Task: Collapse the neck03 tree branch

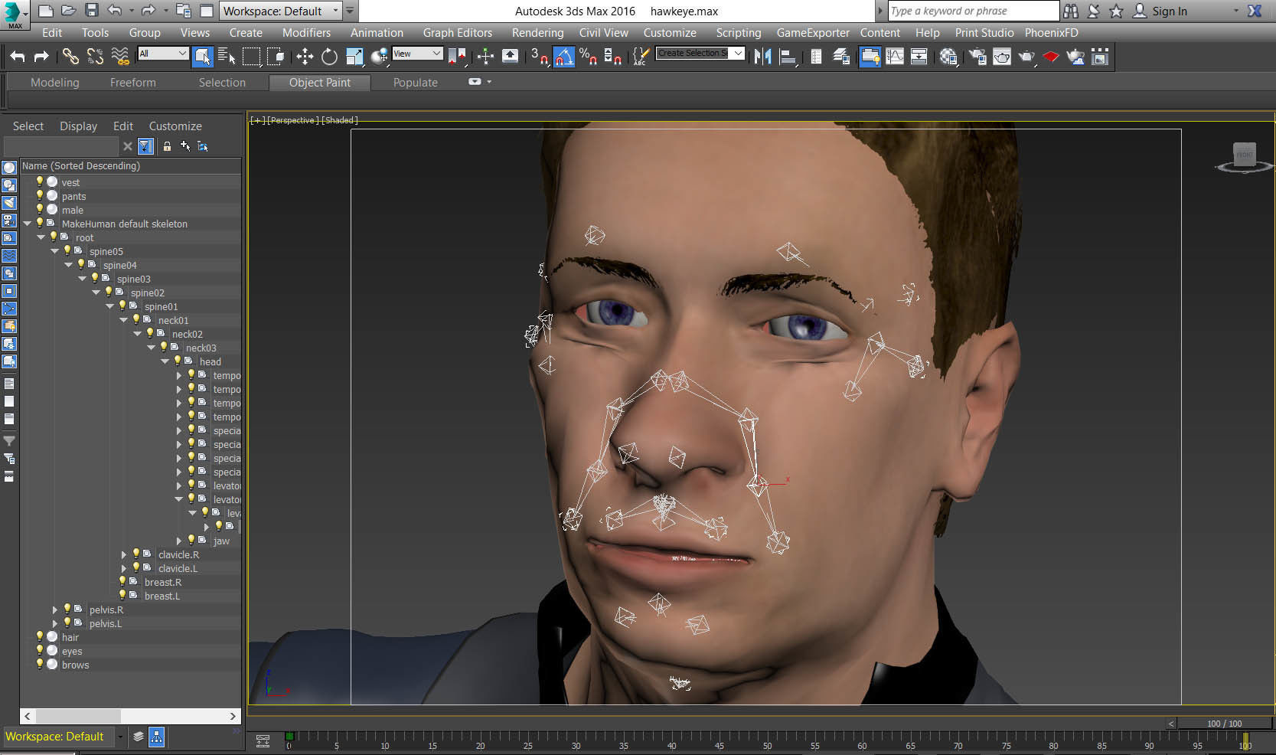Action: coord(151,347)
